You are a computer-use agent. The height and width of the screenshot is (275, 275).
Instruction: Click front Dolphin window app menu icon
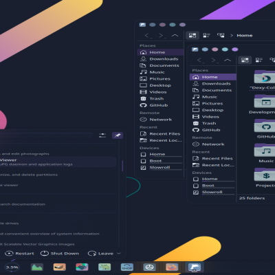click(195, 49)
